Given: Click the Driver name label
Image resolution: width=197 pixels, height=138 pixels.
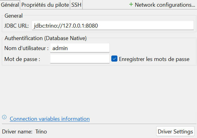Looking at the screenshot, I should 17,132.
